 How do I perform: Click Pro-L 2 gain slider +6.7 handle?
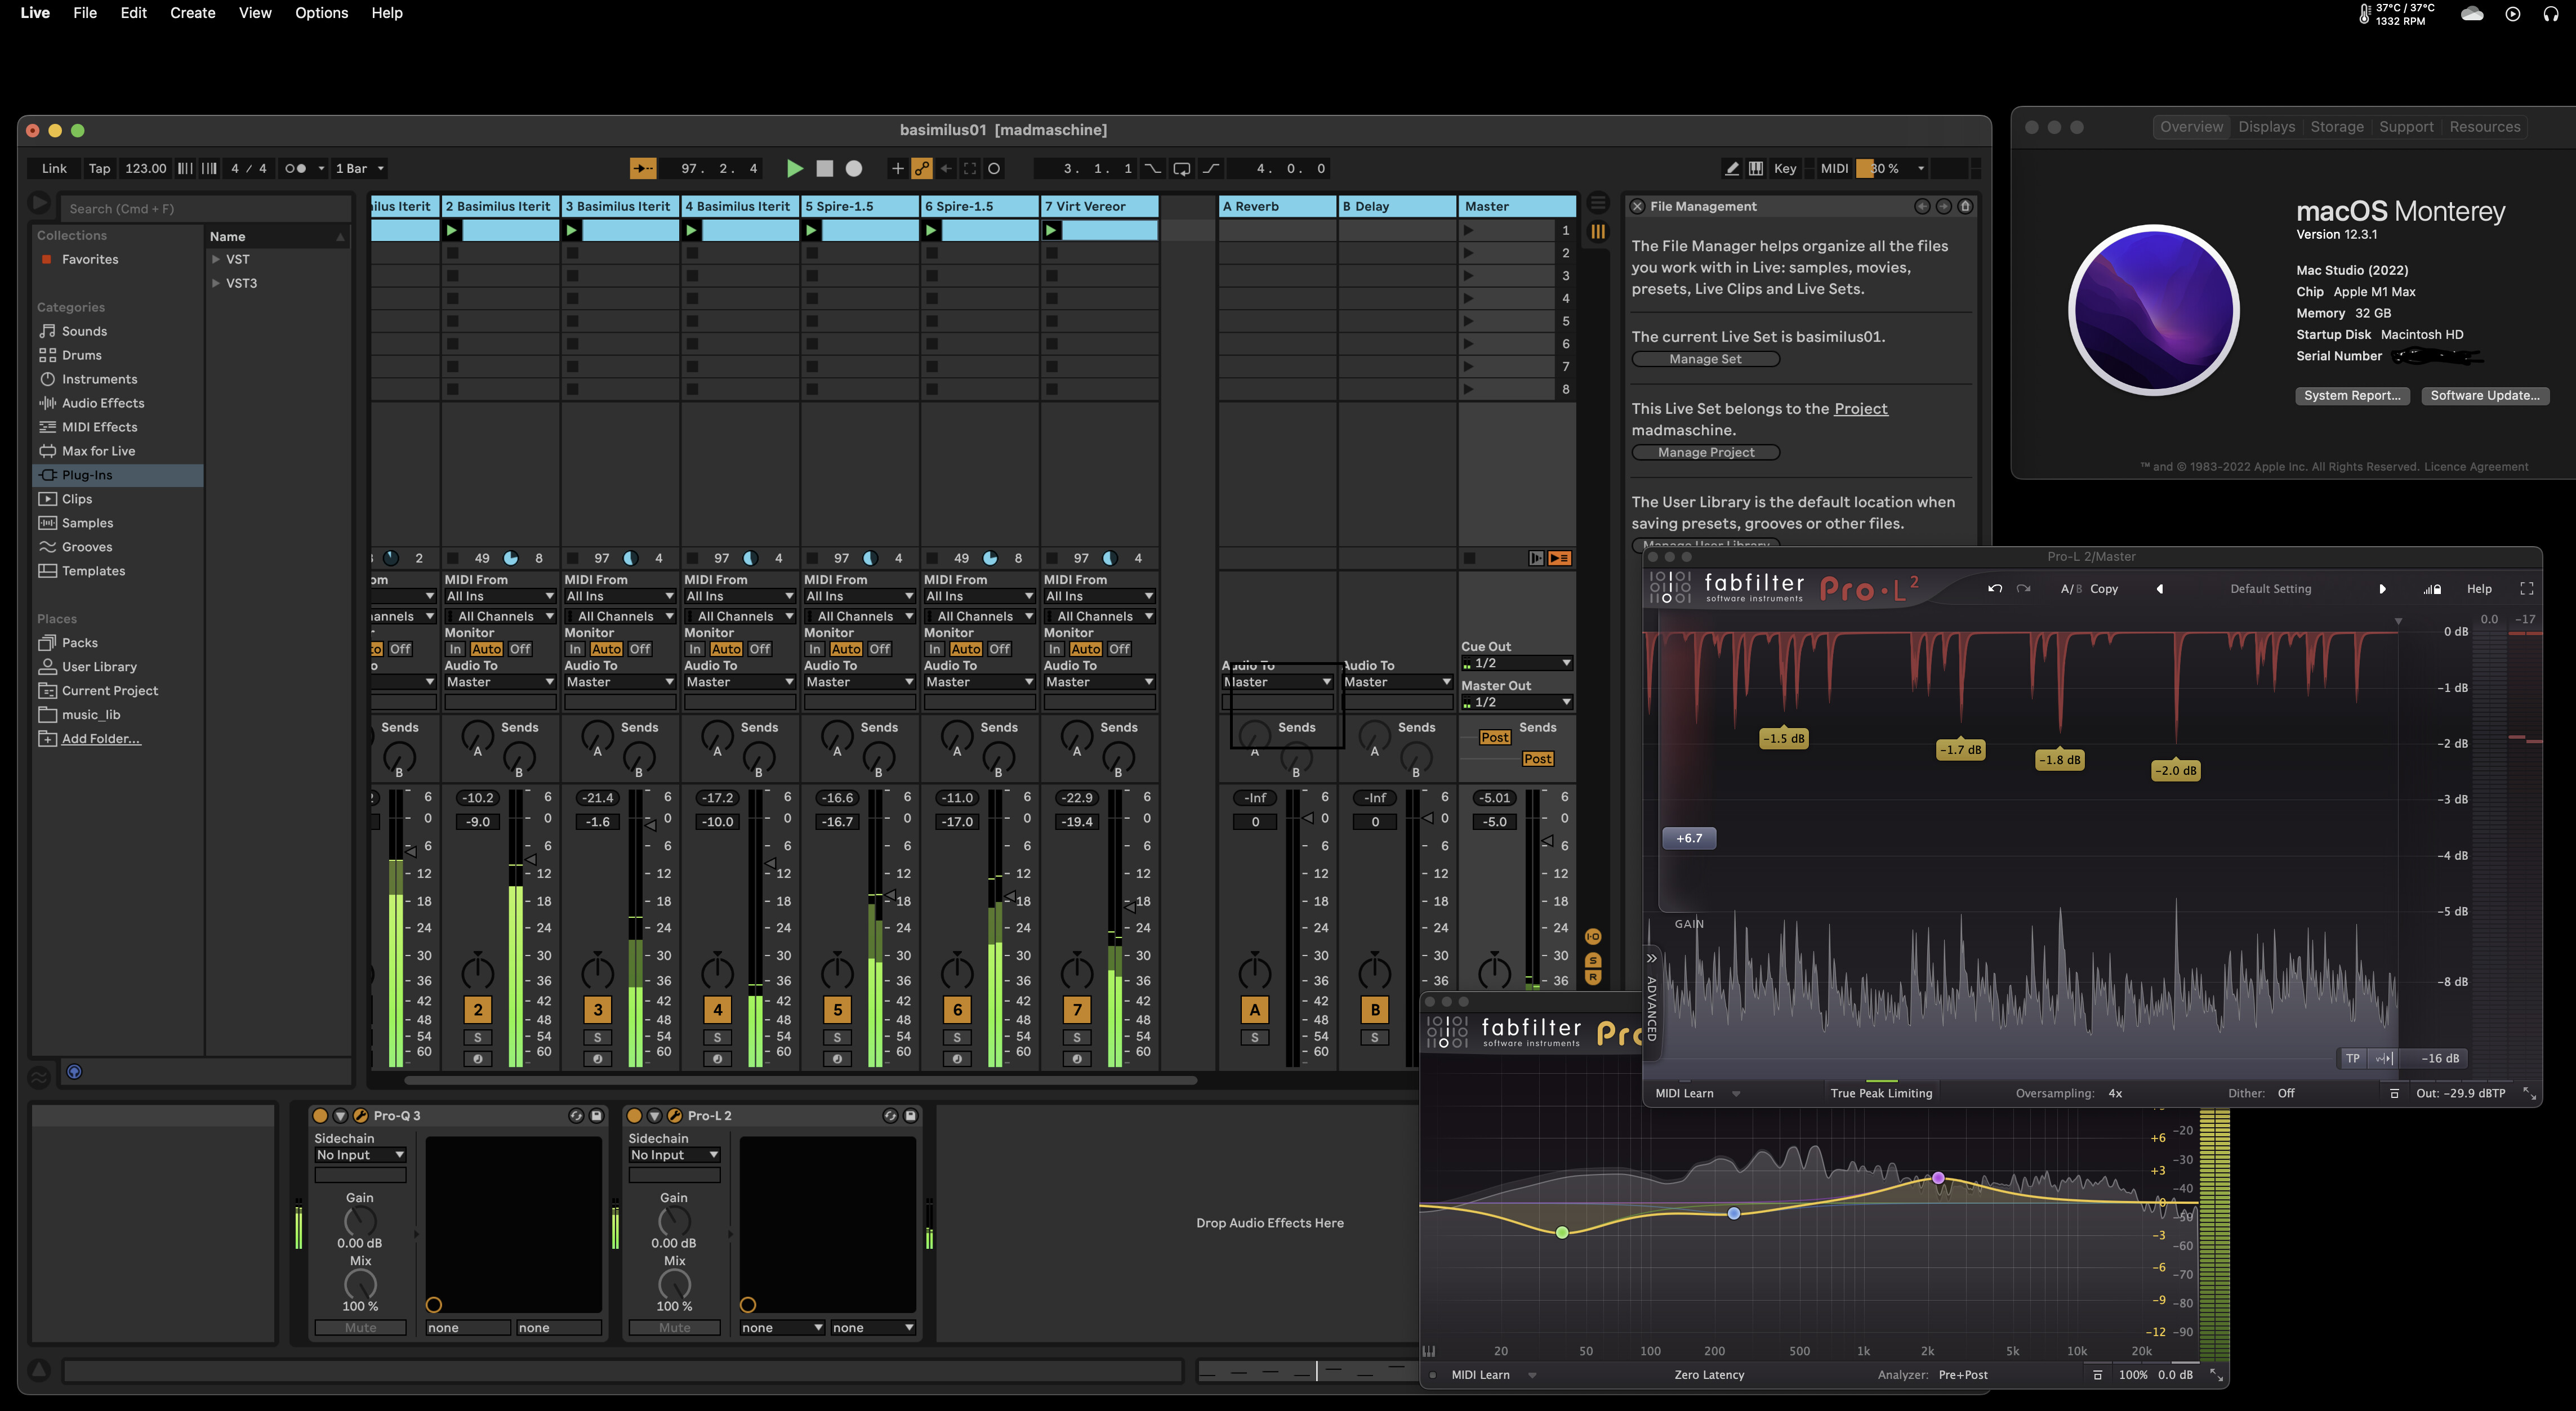[1689, 838]
